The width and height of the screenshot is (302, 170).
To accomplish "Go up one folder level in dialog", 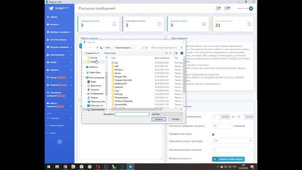I will click(97, 48).
